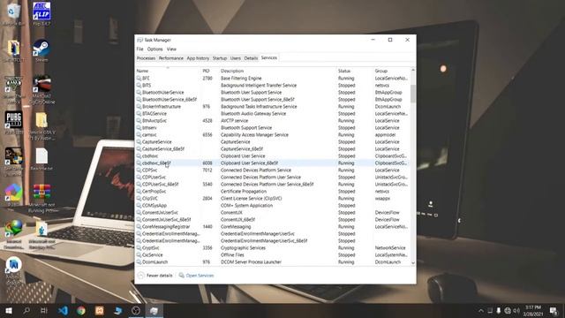Open the View menu in Task Manager

coord(171,49)
